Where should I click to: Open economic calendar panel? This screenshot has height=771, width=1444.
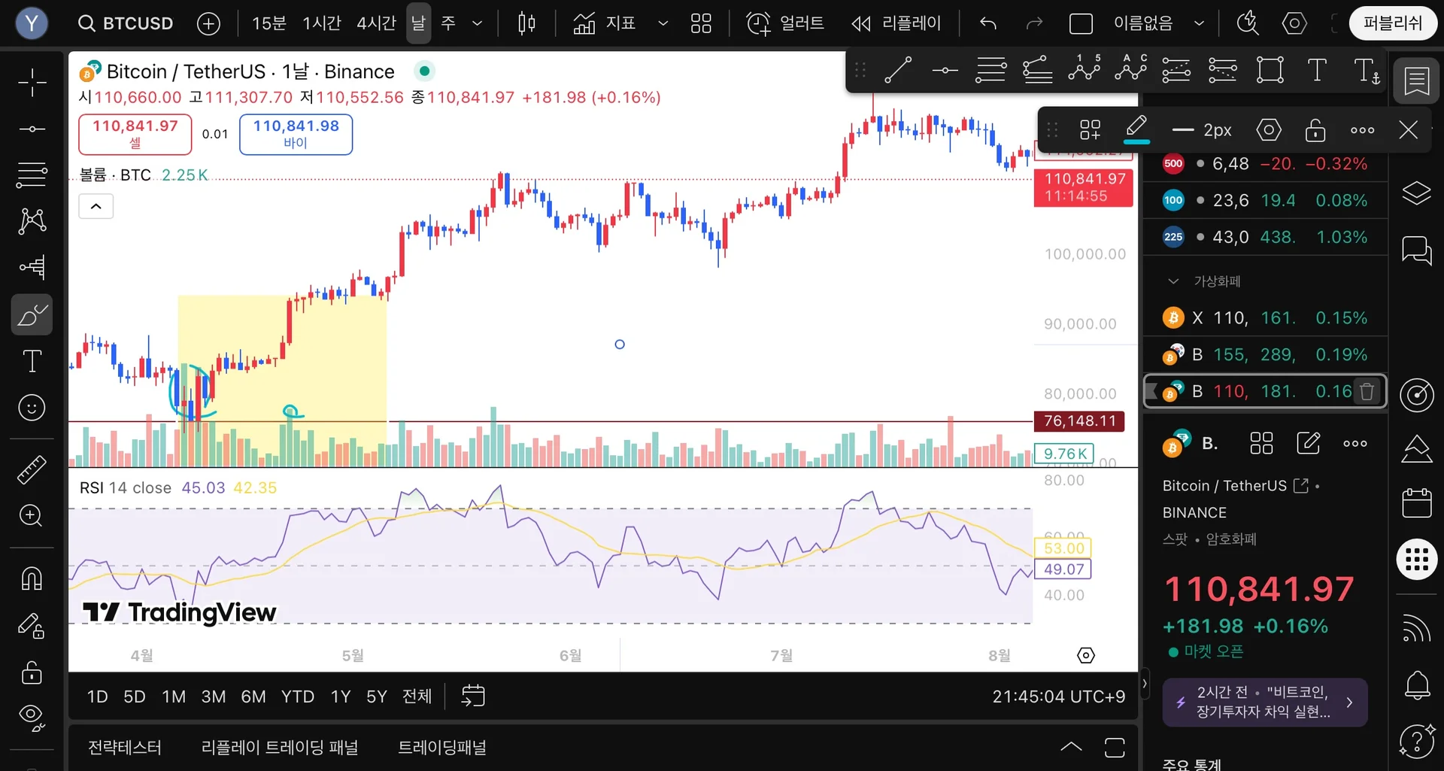pyautogui.click(x=1416, y=503)
